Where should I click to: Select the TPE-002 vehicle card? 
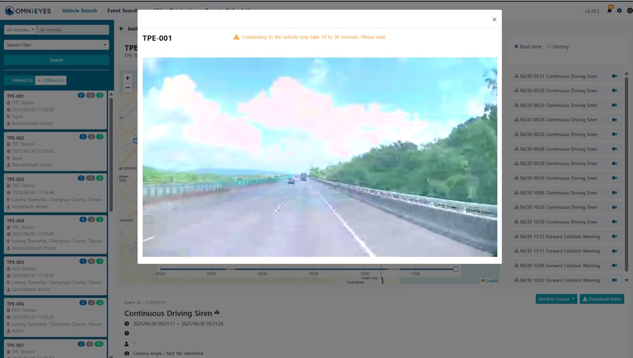[x=55, y=151]
